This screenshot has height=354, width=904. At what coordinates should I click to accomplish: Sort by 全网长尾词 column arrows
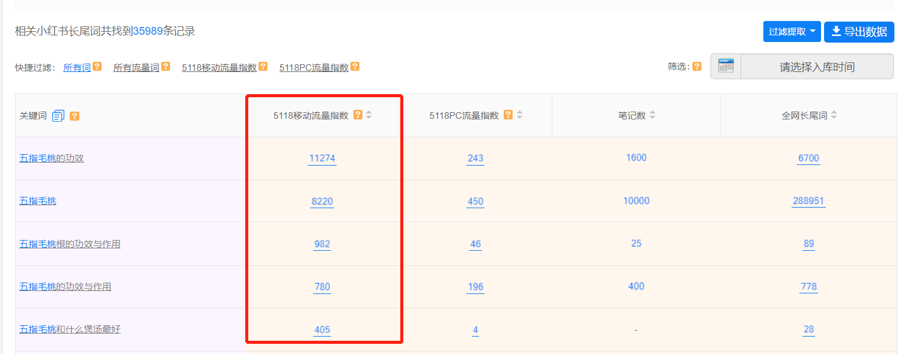(x=834, y=115)
